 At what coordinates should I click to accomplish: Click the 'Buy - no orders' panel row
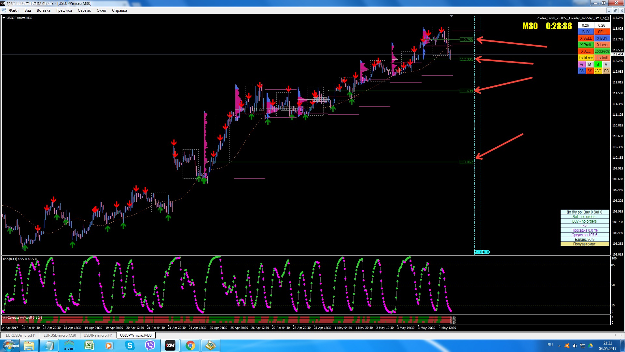[585, 221]
